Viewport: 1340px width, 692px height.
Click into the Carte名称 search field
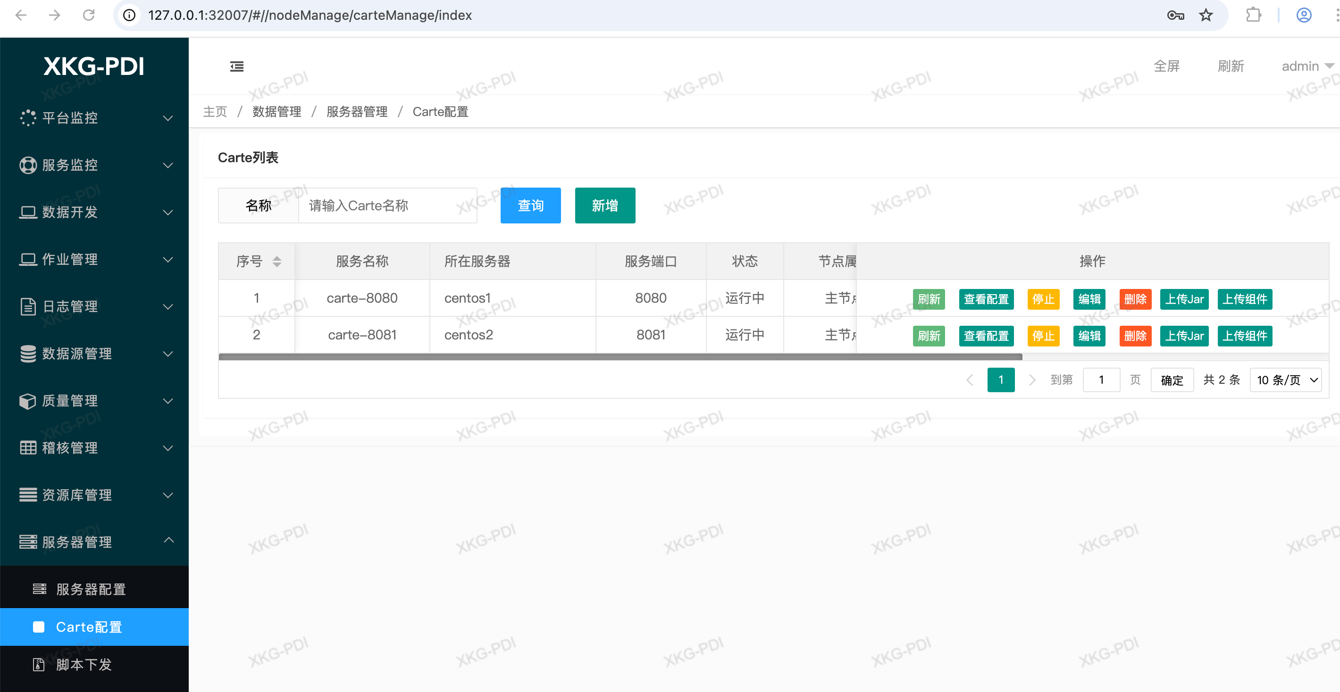click(x=387, y=206)
